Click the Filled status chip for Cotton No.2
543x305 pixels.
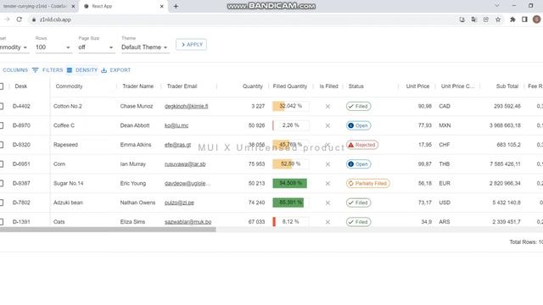[x=358, y=106]
